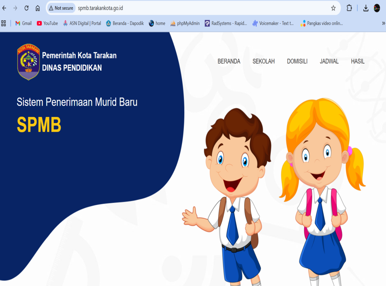
Task: Expand hidden bookmarks with the chevron
Action: coord(383,23)
